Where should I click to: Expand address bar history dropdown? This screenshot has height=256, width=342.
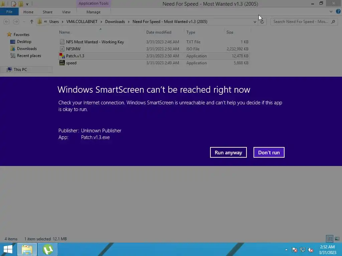click(255, 22)
